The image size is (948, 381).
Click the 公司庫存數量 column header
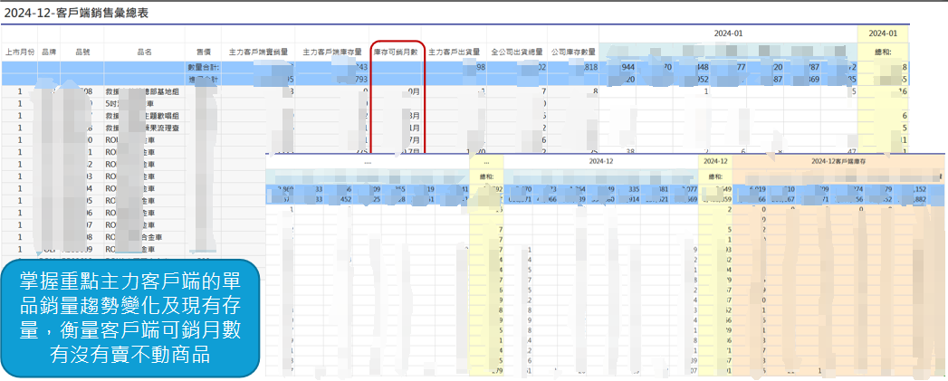click(x=574, y=52)
